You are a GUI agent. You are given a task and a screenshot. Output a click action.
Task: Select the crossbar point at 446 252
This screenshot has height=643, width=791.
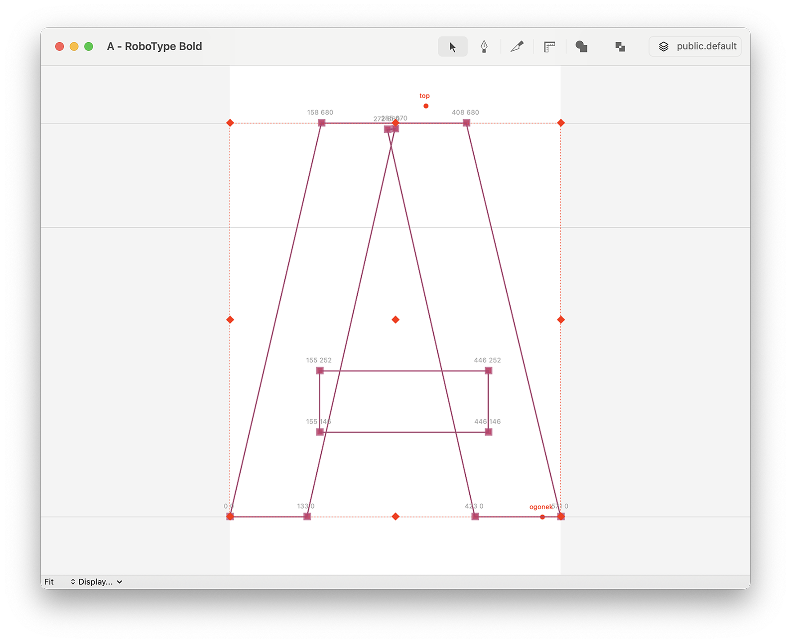click(488, 371)
